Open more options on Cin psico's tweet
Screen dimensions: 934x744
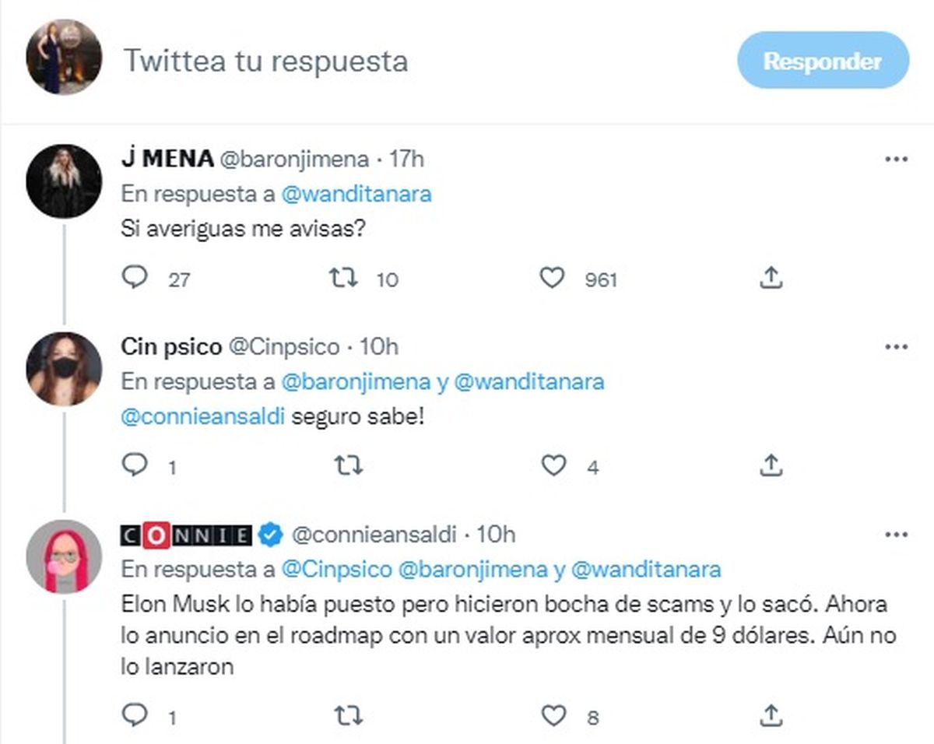coord(897,346)
